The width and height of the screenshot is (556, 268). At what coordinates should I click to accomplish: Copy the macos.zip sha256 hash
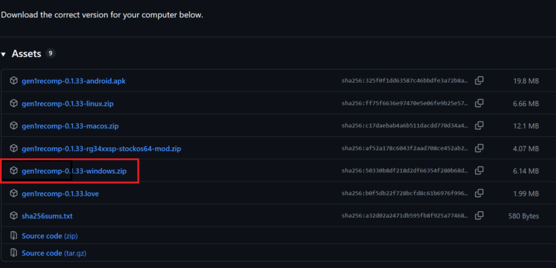(479, 126)
